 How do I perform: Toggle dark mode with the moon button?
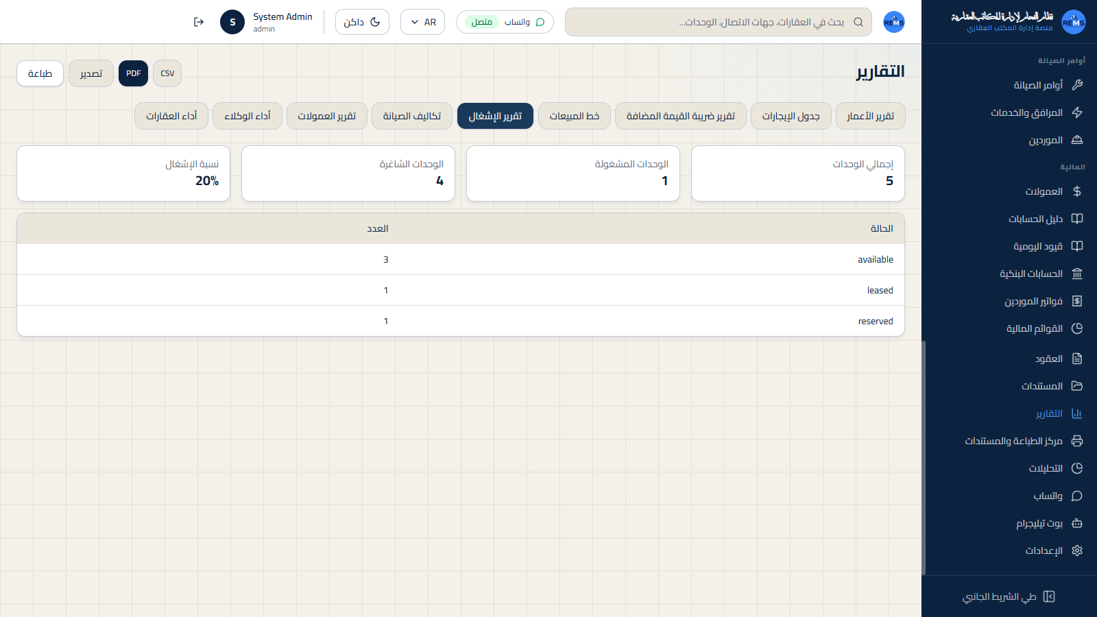point(362,22)
